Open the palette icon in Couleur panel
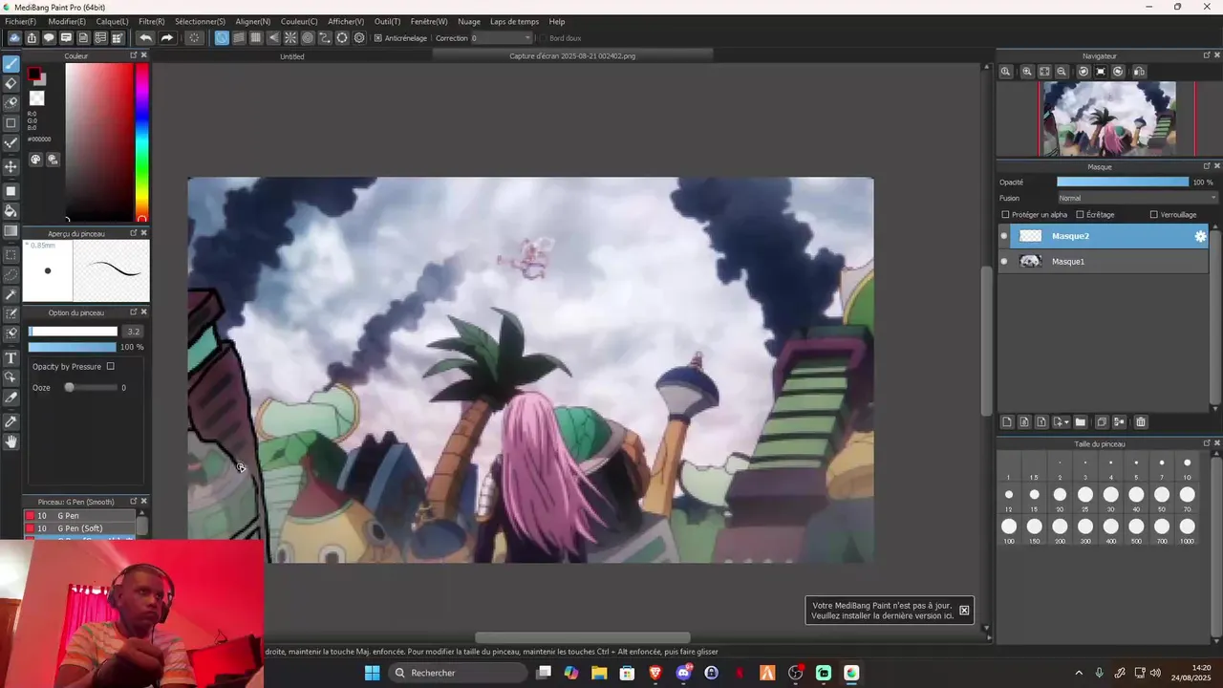This screenshot has height=688, width=1223. pos(35,160)
